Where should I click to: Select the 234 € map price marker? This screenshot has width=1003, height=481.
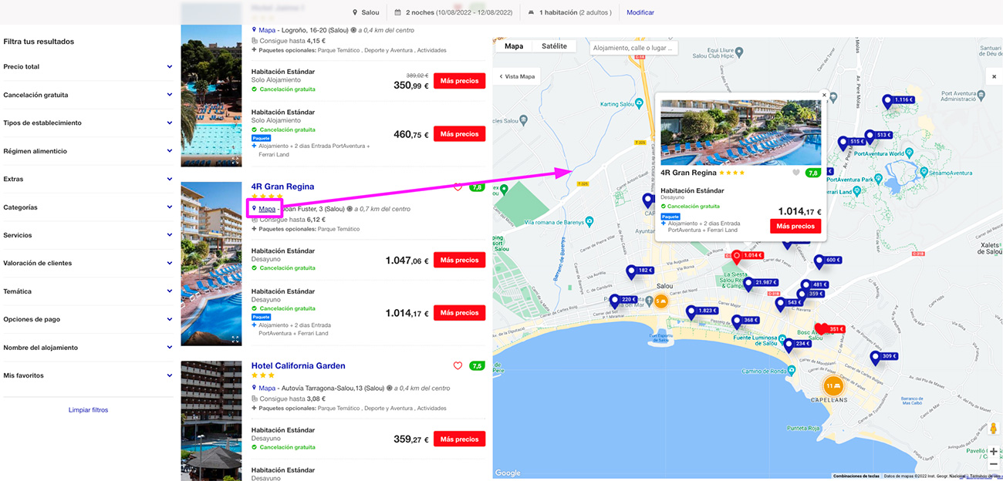click(x=798, y=345)
